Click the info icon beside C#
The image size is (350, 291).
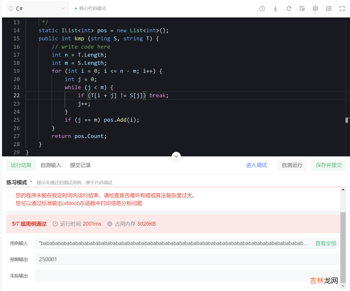[11, 9]
